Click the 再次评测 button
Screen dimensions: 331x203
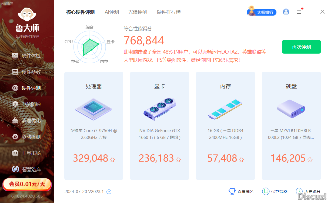point(301,47)
